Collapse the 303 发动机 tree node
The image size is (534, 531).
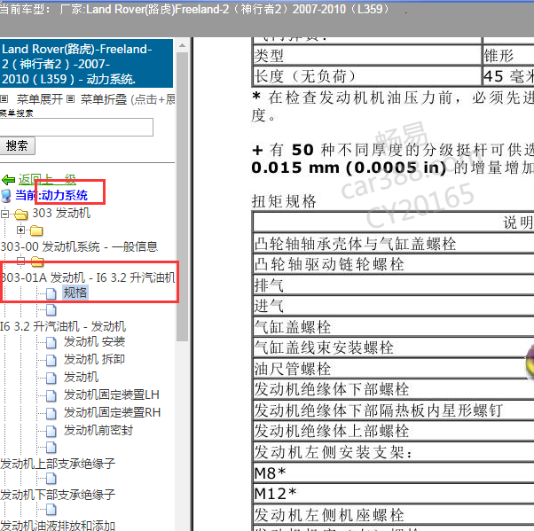pos(4,214)
